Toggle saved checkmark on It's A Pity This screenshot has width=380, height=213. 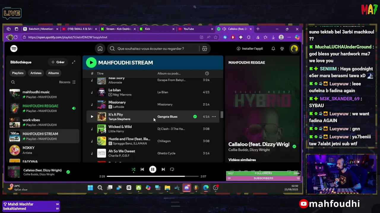pyautogui.click(x=195, y=117)
